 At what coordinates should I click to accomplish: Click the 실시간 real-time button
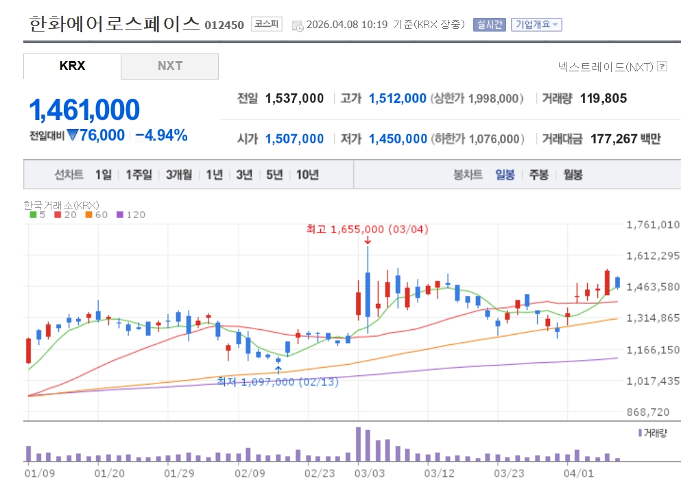click(x=490, y=24)
